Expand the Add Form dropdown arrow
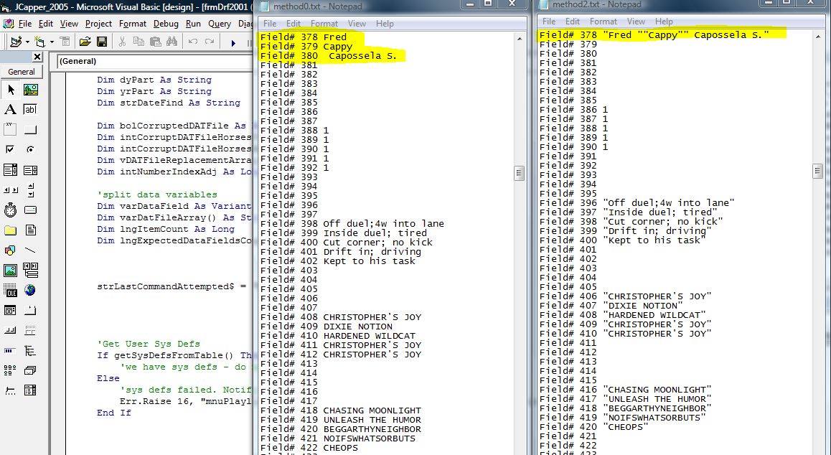Viewport: 831px width, 455px height. (52, 42)
